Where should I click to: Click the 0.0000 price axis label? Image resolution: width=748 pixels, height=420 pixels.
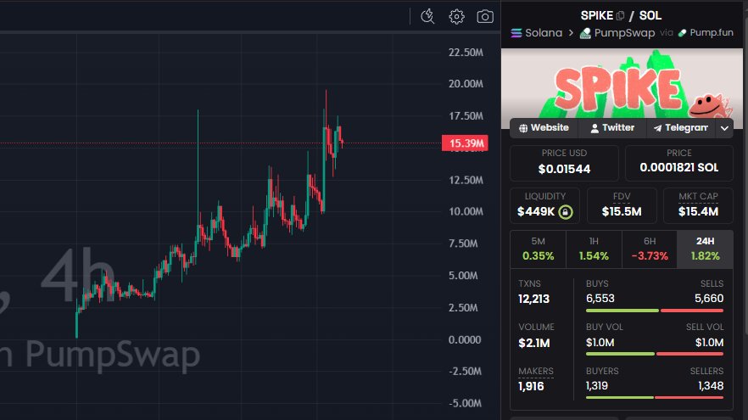pyautogui.click(x=464, y=339)
